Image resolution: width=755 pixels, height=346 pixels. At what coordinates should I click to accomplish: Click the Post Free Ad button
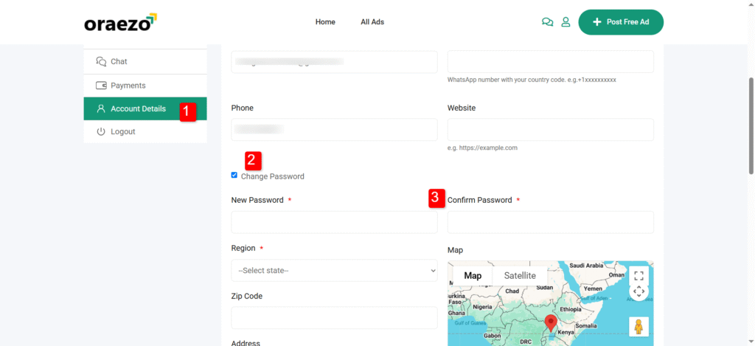(621, 22)
